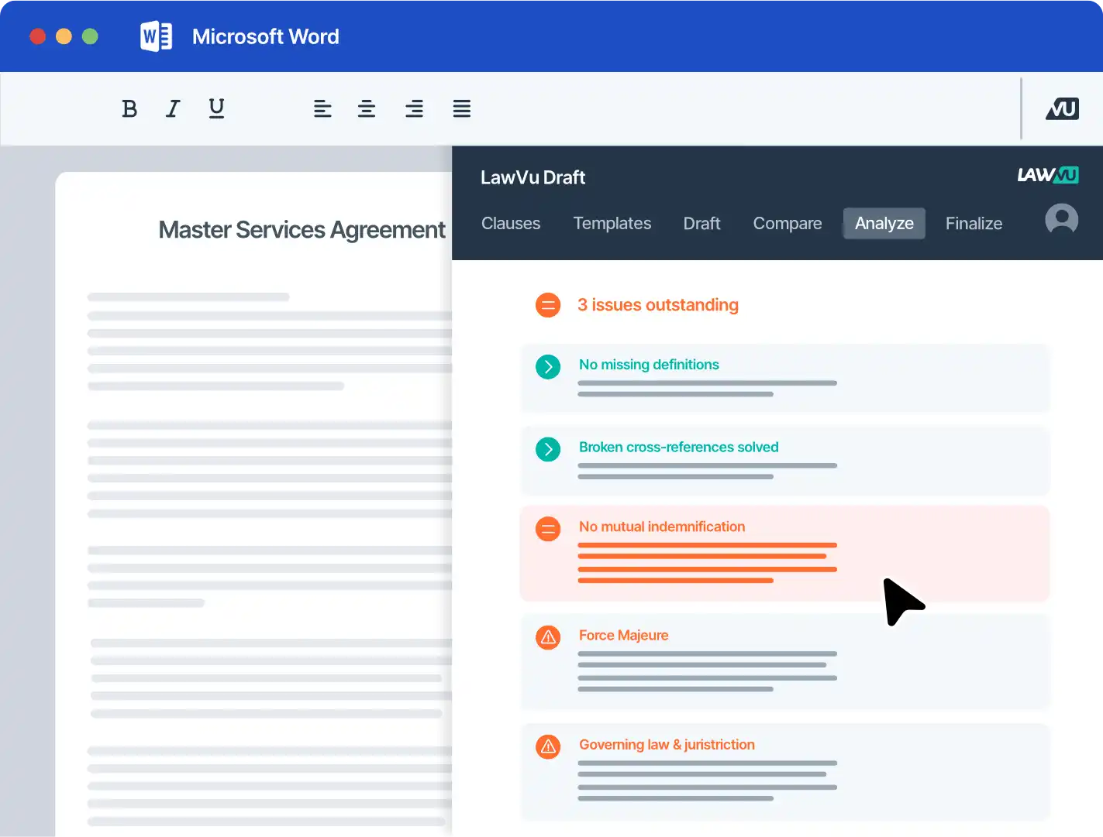
Task: Click the Force Majeure warning icon
Action: [x=548, y=637]
